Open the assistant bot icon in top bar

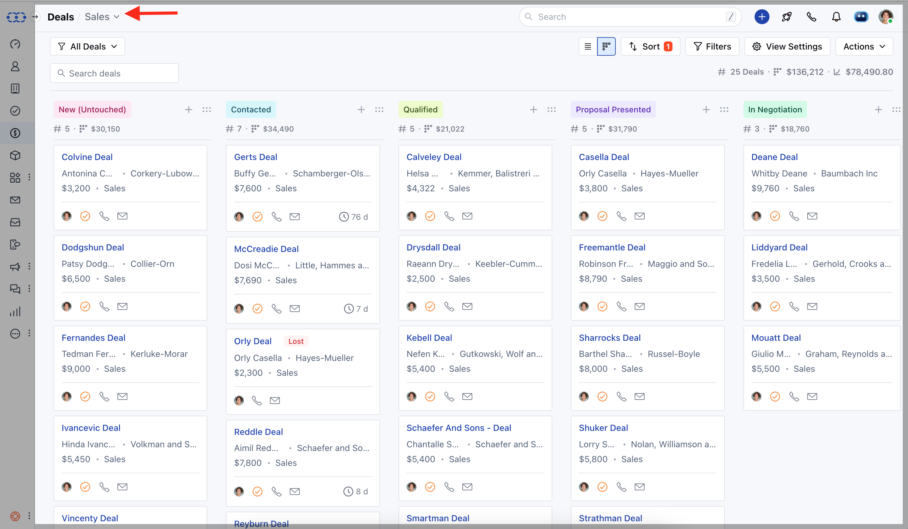(861, 17)
